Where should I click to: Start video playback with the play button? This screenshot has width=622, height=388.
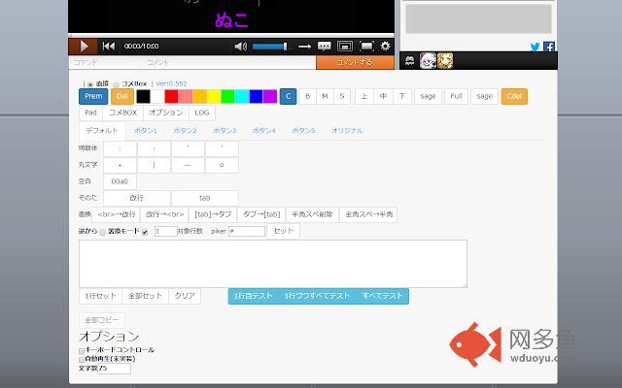pyautogui.click(x=84, y=47)
